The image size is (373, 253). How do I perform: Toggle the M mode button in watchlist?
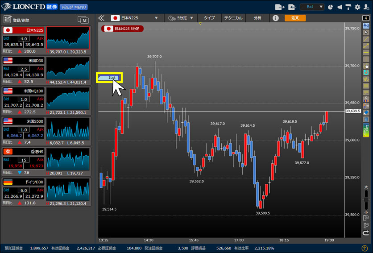pos(83,19)
